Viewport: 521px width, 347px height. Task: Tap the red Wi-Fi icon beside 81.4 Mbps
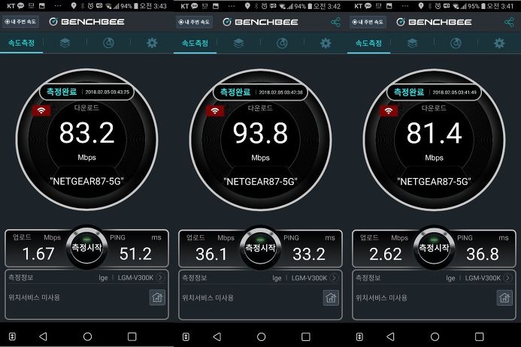(x=389, y=110)
